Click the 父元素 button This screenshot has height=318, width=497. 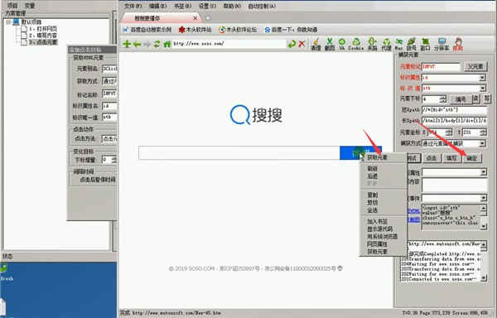coord(475,66)
